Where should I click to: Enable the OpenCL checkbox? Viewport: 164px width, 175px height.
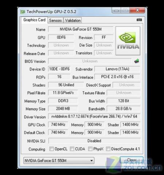51,149
